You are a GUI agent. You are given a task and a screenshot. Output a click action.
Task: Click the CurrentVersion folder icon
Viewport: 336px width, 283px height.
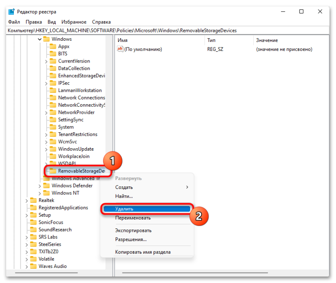point(53,61)
